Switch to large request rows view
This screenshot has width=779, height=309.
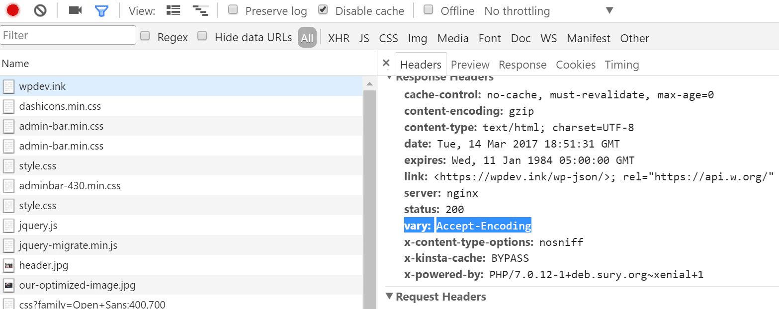[x=173, y=9]
